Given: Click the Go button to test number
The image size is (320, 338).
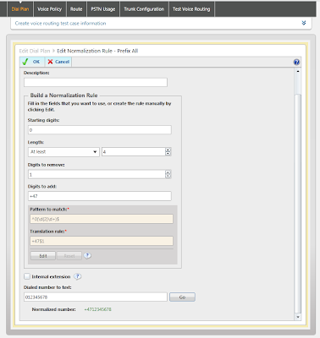Looking at the screenshot, I should click(182, 297).
